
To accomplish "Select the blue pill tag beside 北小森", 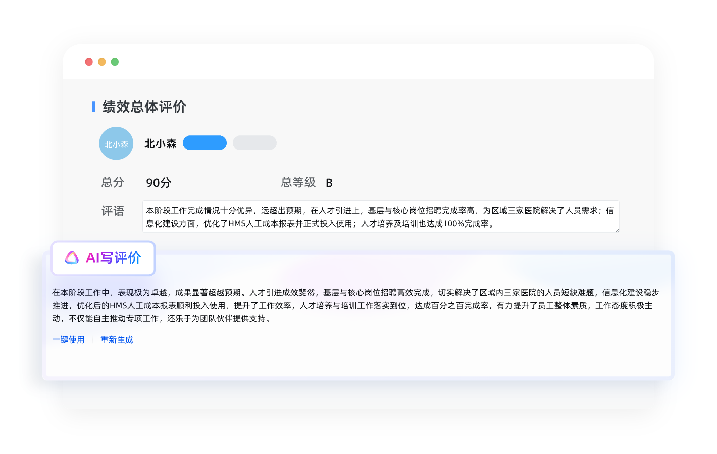I will (204, 143).
